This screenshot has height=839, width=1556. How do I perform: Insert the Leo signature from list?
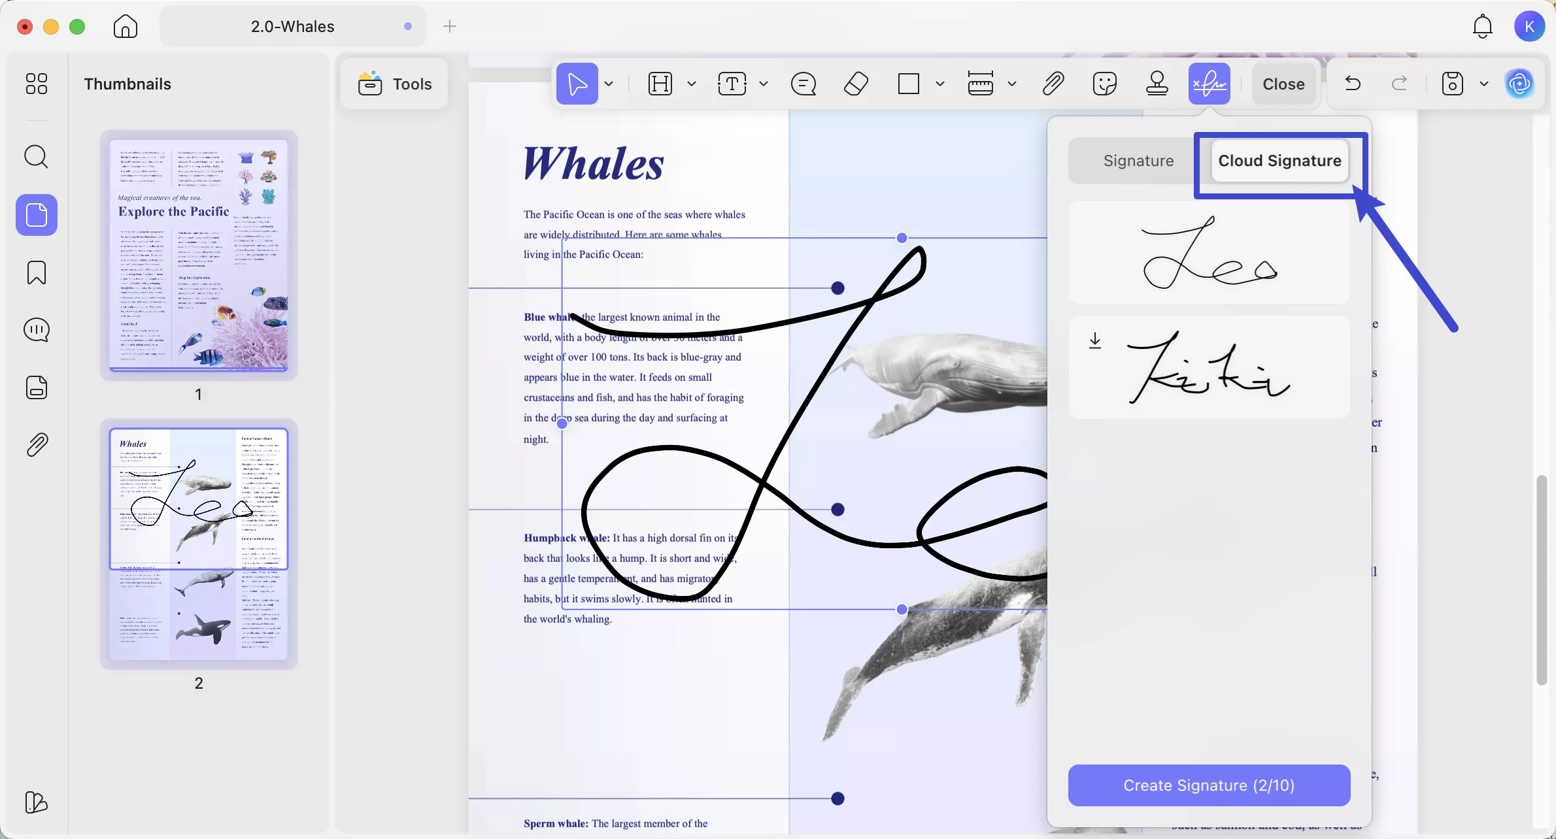[1209, 253]
